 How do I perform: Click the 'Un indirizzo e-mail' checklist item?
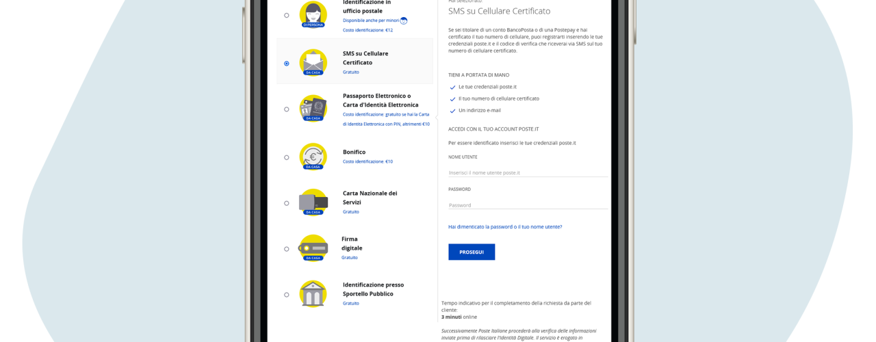pyautogui.click(x=480, y=110)
